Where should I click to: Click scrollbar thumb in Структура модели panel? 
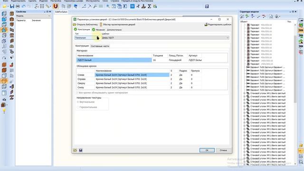[x=295, y=69]
